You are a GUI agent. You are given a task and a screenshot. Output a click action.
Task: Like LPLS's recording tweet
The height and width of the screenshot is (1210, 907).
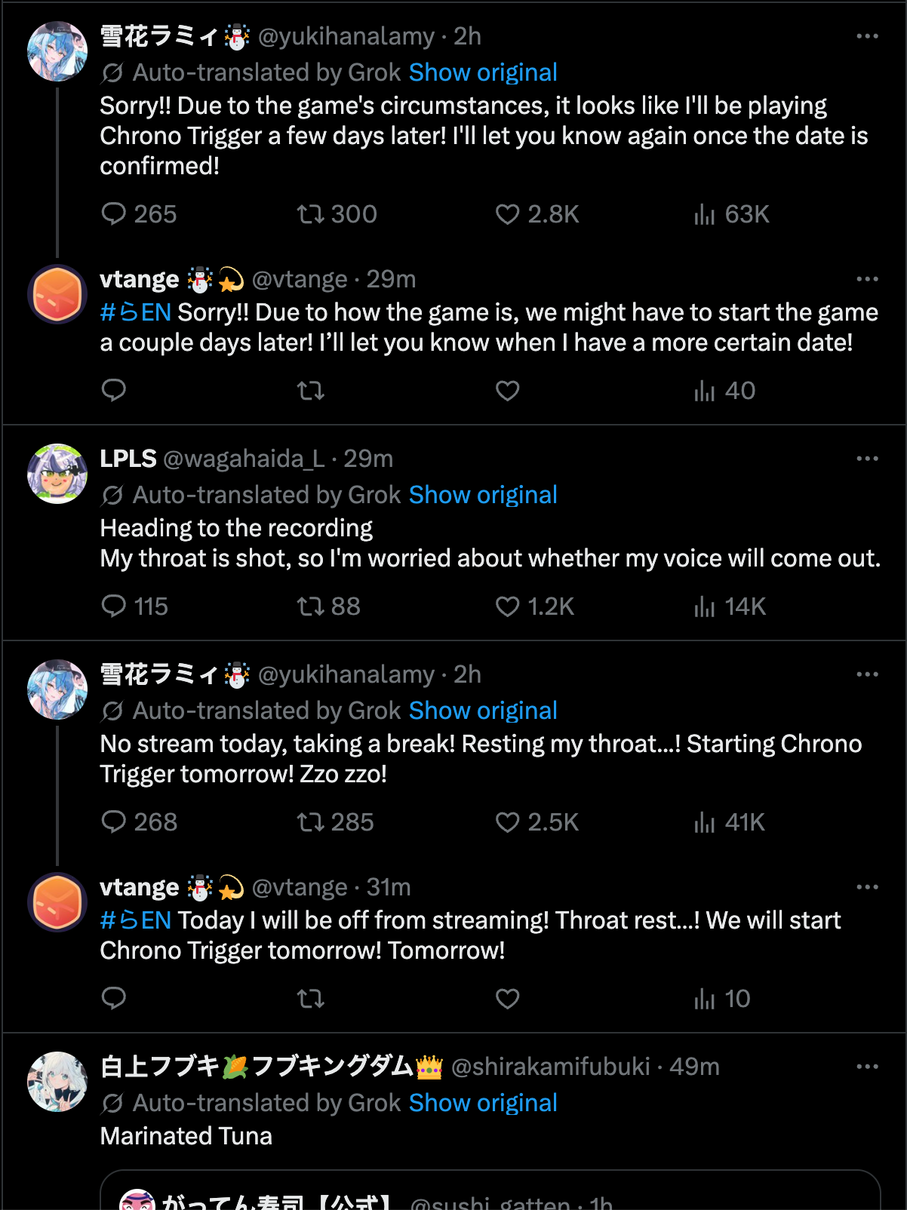click(x=507, y=606)
